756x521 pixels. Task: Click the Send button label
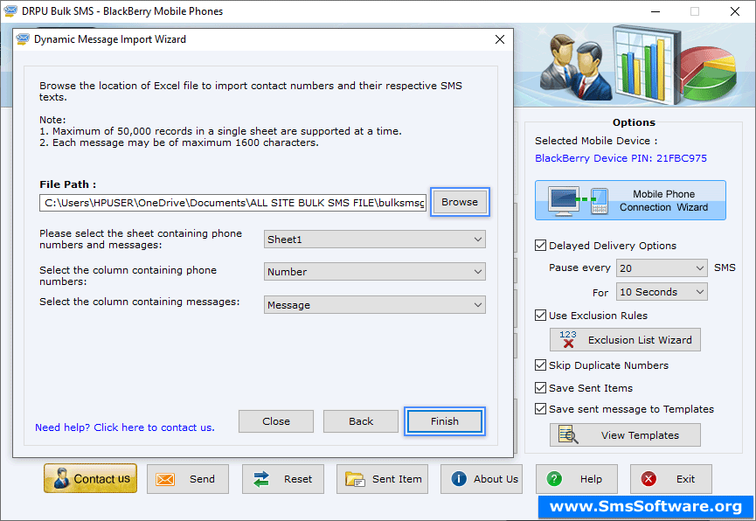[x=202, y=479]
